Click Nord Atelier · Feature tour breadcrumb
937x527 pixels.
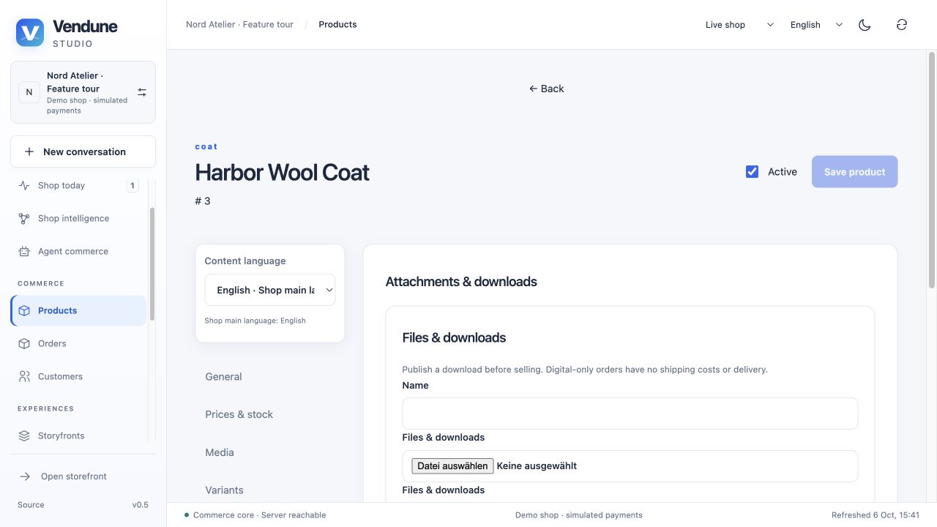tap(239, 24)
